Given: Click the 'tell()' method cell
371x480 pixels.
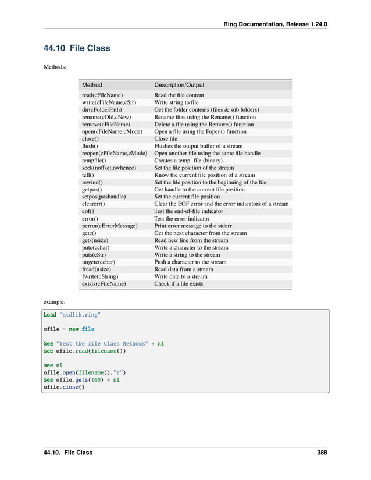Looking at the screenshot, I should click(88, 175).
